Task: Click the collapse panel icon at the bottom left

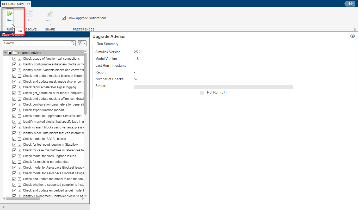Action: [3, 207]
